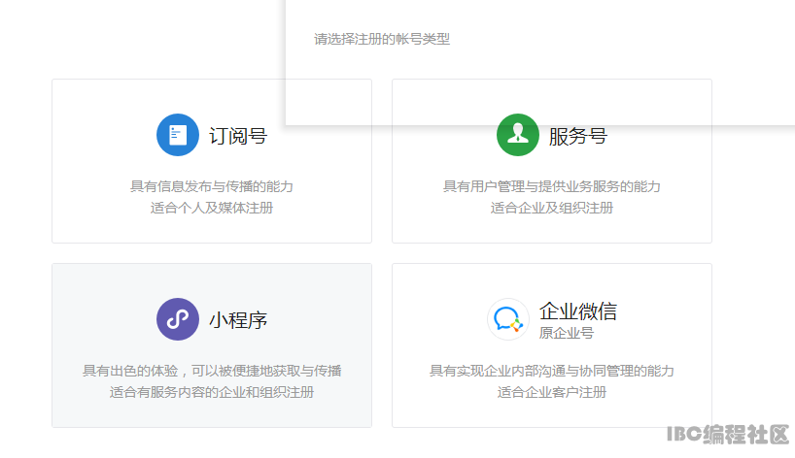
Task: Click the green 服务号 person icon
Action: pos(518,135)
